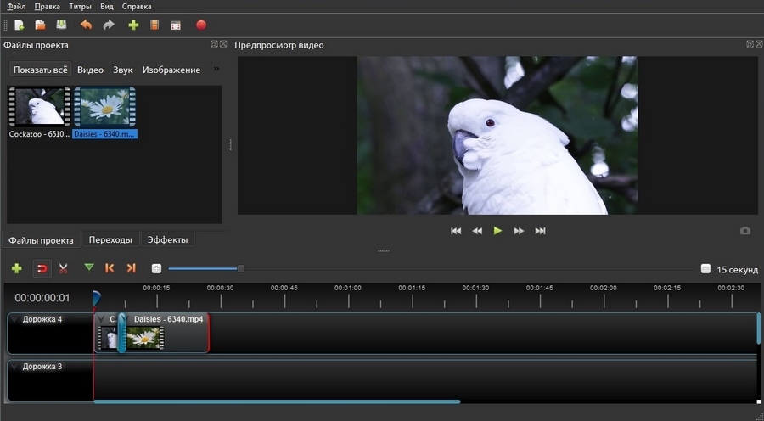Viewport: 764px width, 421px height.
Task: Float the Предпросмотр видео panel
Action: (x=750, y=44)
